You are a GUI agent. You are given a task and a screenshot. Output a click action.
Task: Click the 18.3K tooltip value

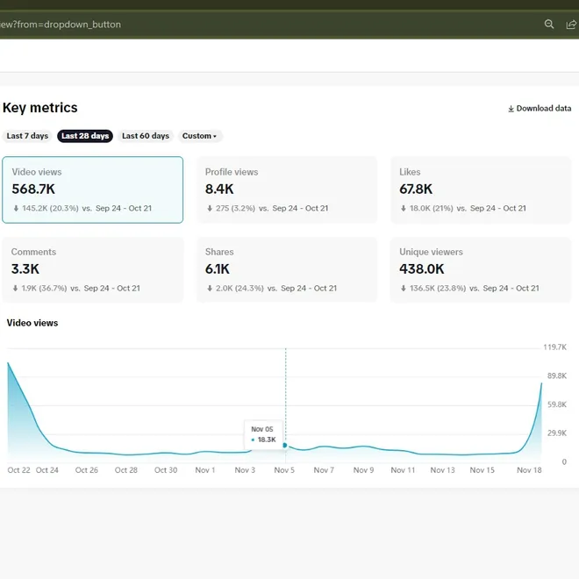[267, 440]
